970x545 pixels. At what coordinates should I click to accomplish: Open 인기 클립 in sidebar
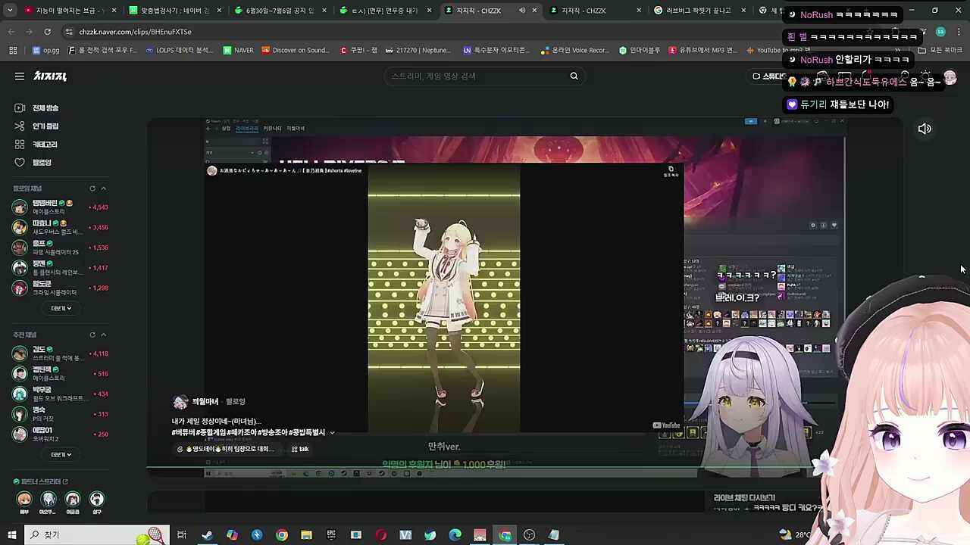click(x=37, y=126)
